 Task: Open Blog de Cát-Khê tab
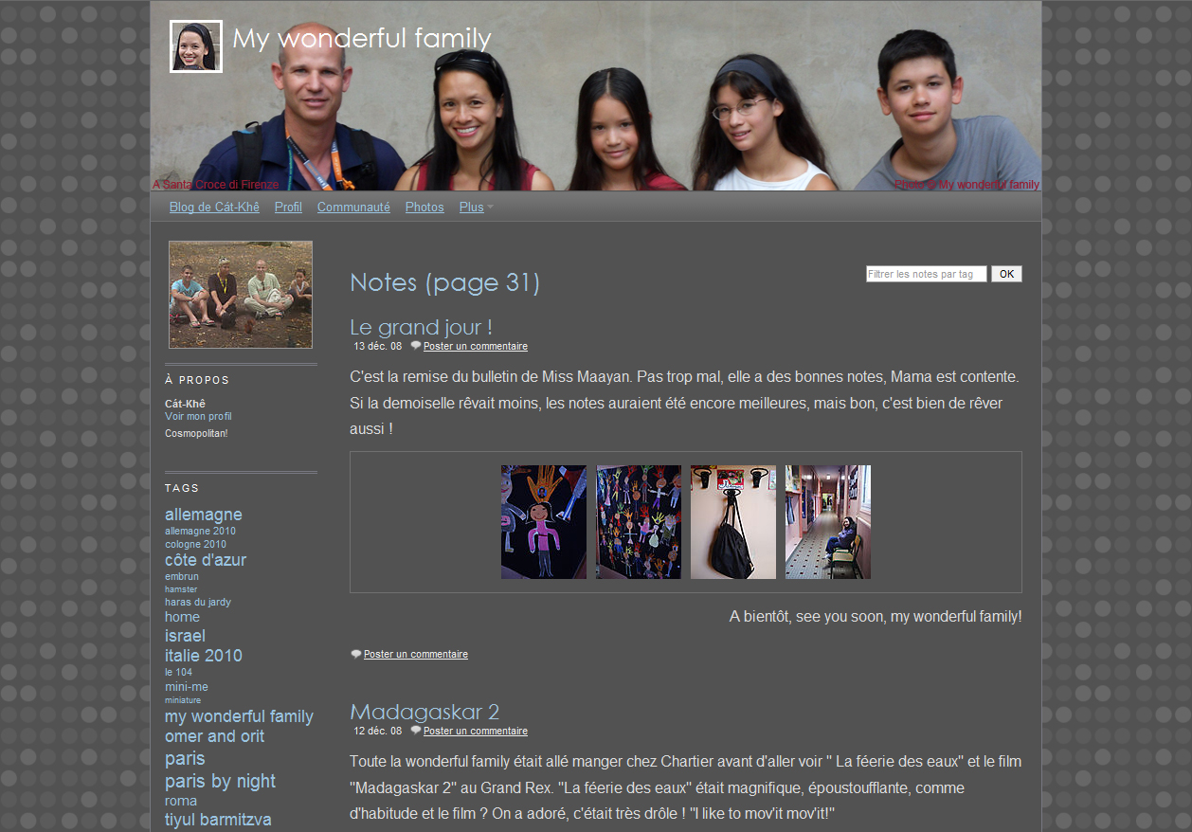(214, 208)
